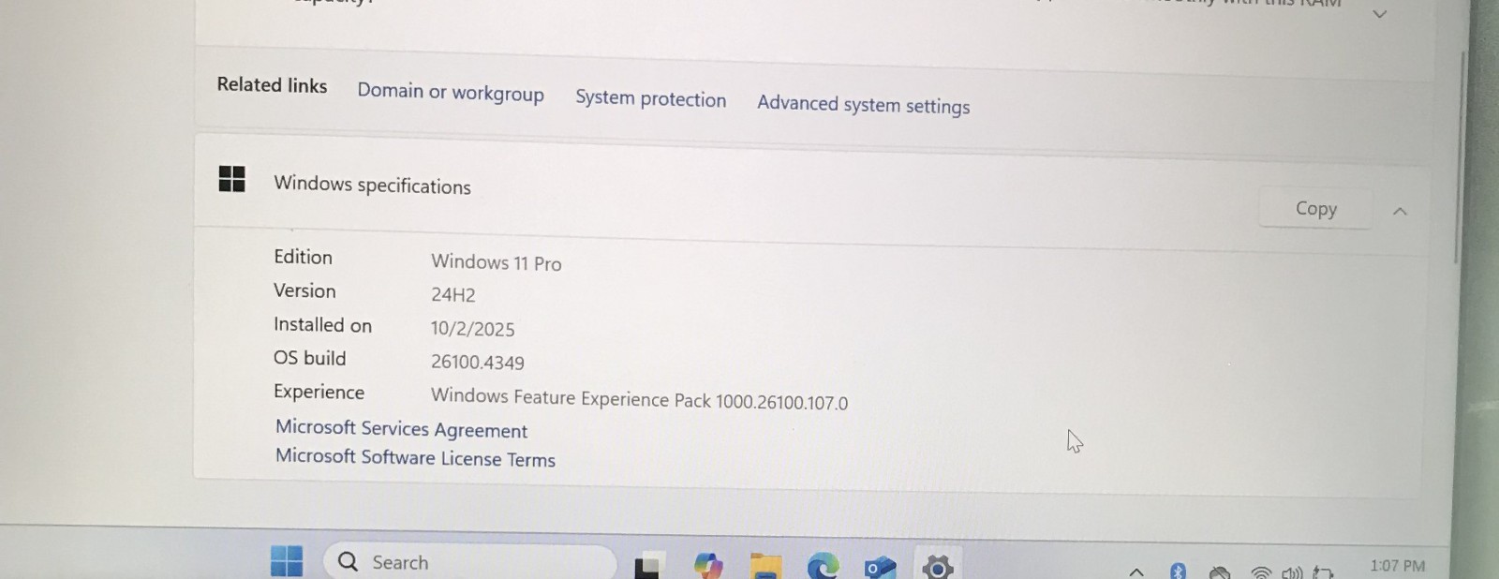Click the 1:07 PM taskbar clock
The image size is (1499, 579).
[x=1397, y=566]
